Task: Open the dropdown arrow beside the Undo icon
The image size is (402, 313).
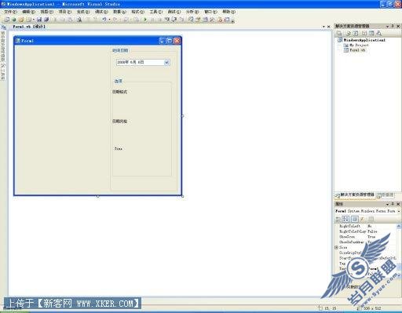Action: pos(109,20)
